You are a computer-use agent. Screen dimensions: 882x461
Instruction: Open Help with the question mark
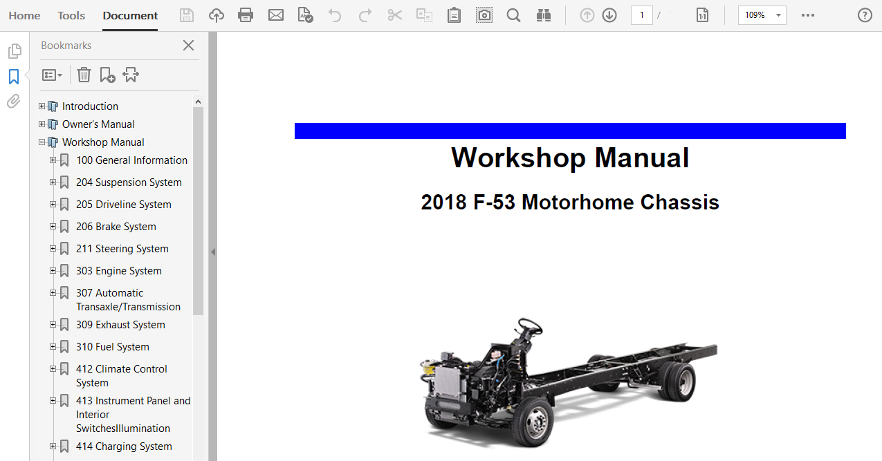[x=865, y=15]
